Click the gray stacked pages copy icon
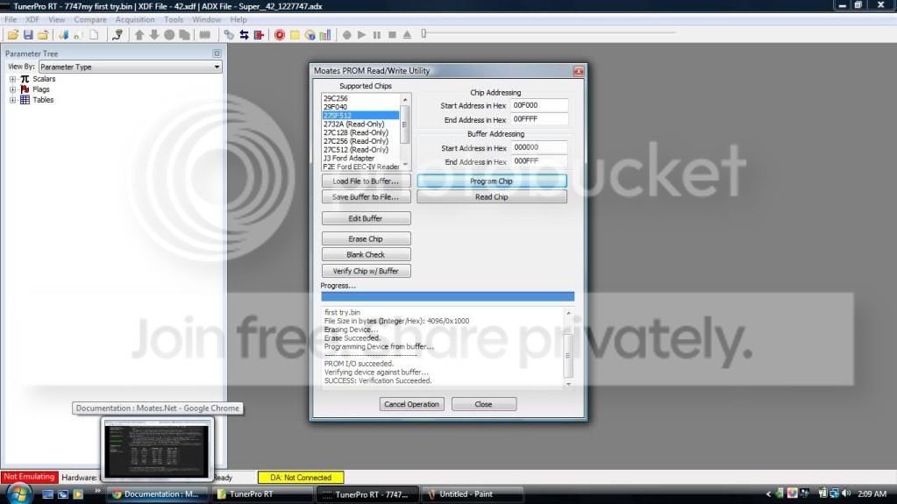Image resolution: width=897 pixels, height=504 pixels. point(184,35)
